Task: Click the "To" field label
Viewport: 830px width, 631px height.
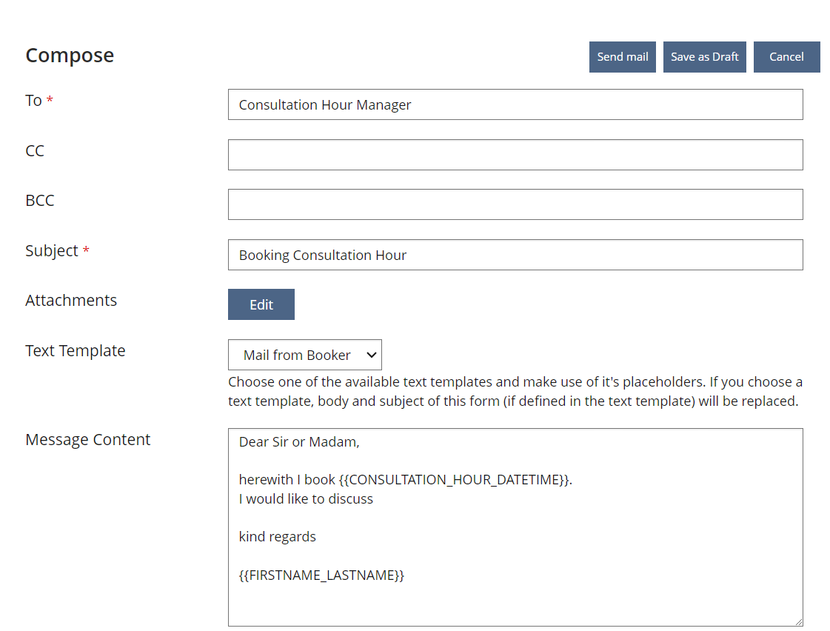Action: (34, 101)
